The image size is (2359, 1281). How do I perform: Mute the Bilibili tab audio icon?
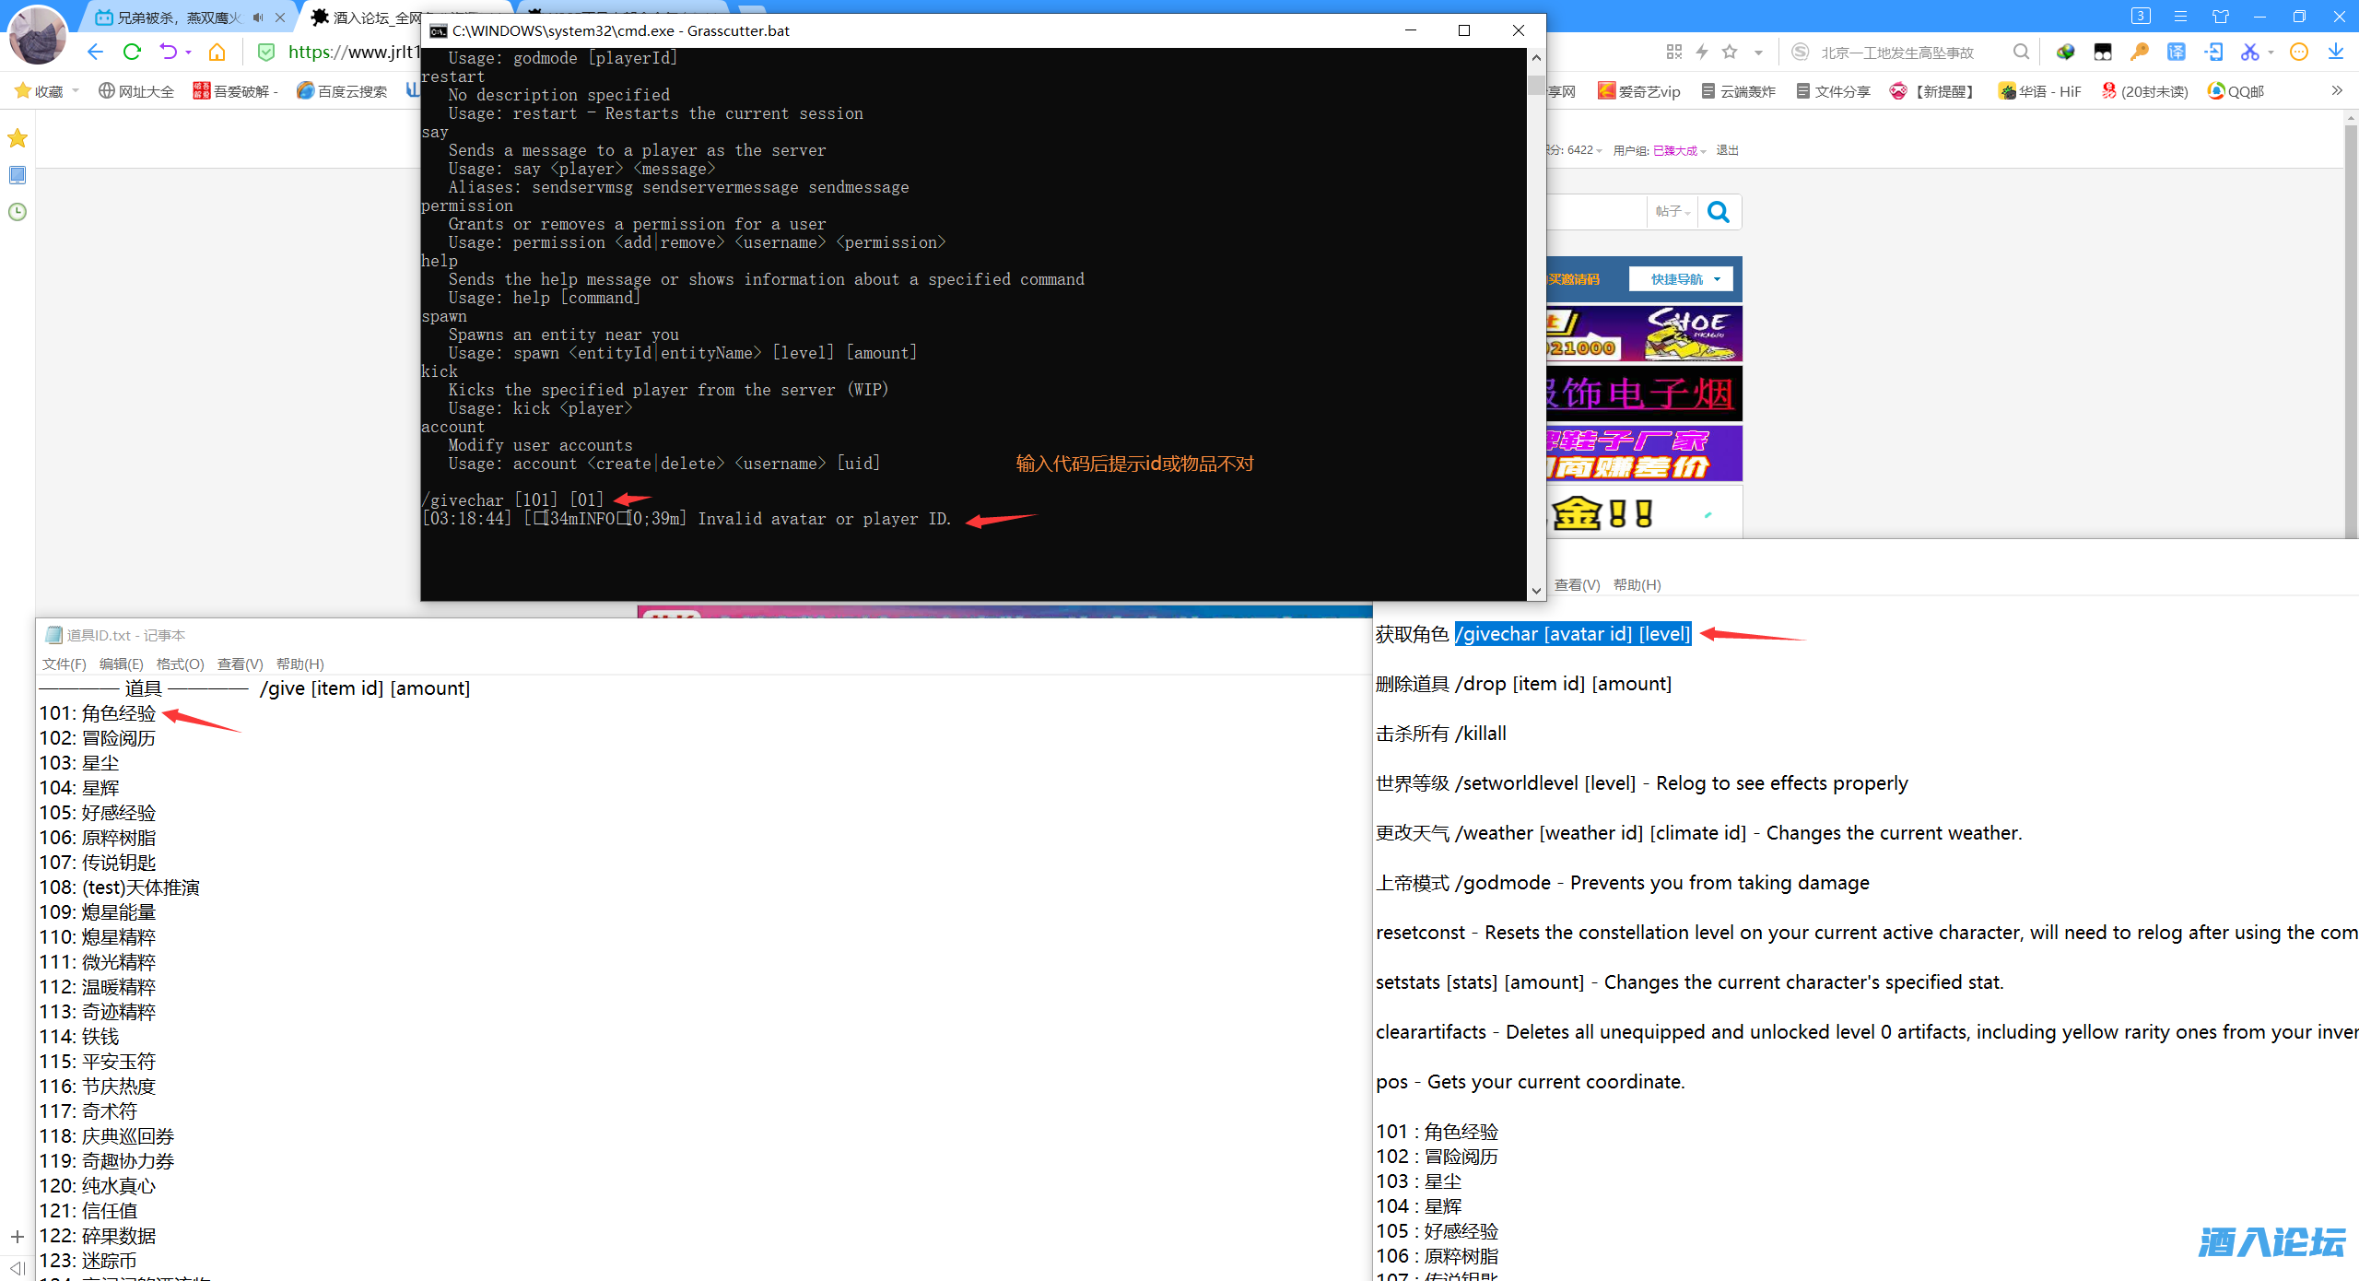tap(258, 18)
